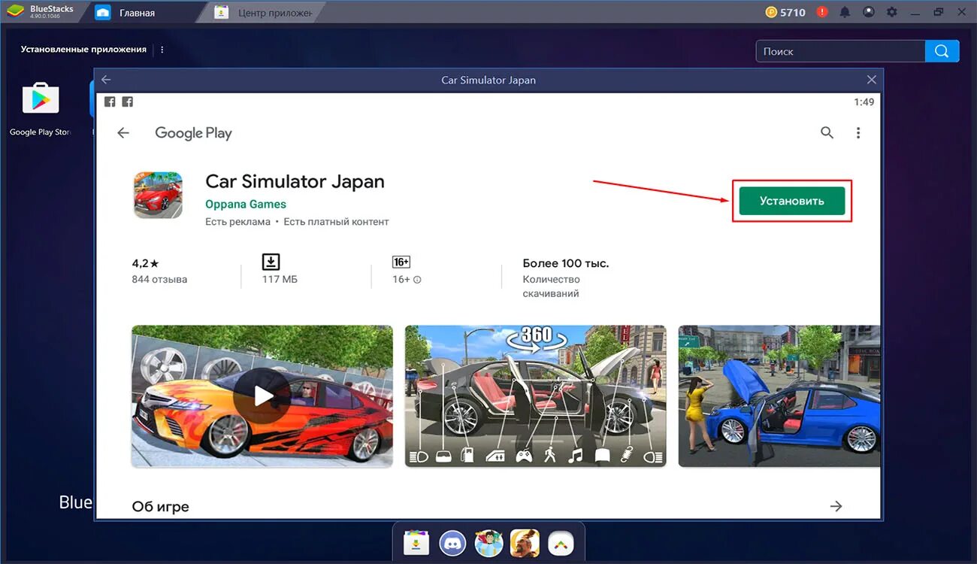977x564 pixels.
Task: Open the Google Play search magnifier
Action: click(x=827, y=132)
